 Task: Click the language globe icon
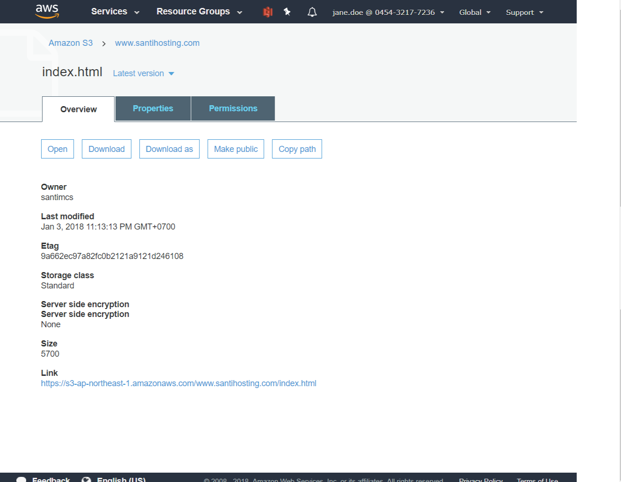tap(86, 480)
